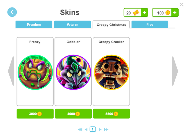Viewport: 186px width, 137px height.
Task: Open the Premium tab
Action: coord(34,24)
